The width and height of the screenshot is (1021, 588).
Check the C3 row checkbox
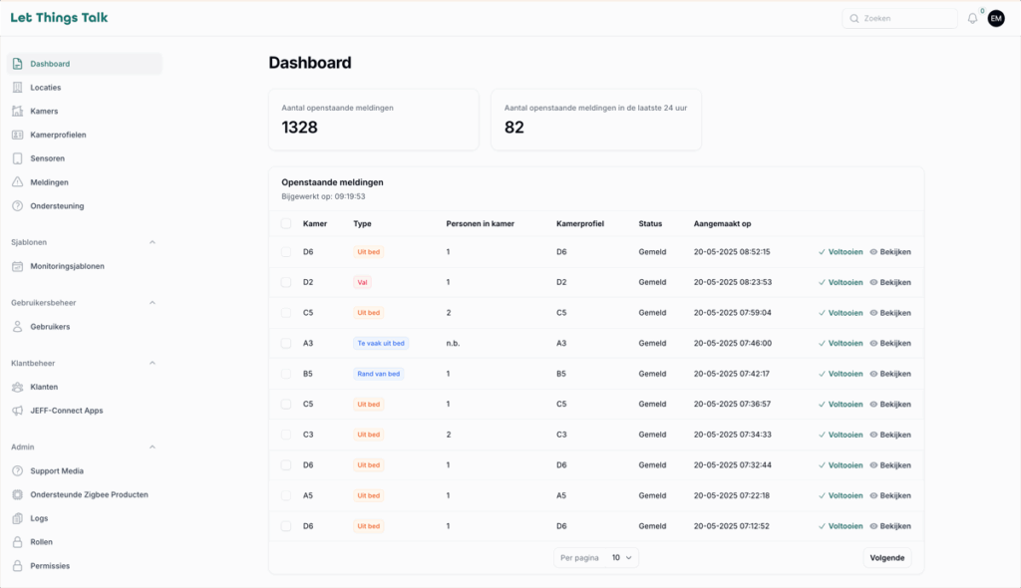(x=286, y=435)
